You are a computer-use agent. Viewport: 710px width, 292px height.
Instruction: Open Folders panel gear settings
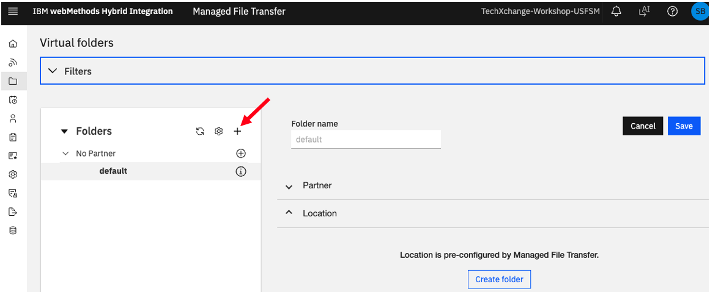(219, 131)
